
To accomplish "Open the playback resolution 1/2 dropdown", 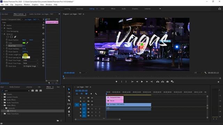I will point(198,73).
